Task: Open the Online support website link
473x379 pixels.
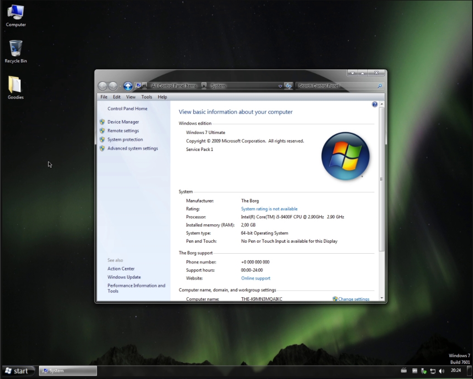Action: [x=256, y=278]
